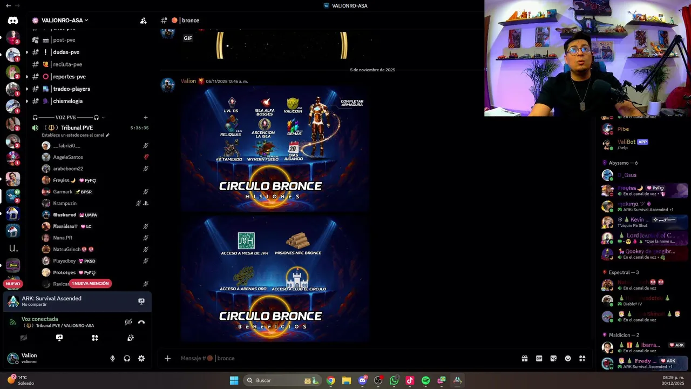The width and height of the screenshot is (691, 389).
Task: Click the taskbar Buscar search box
Action: pos(282,380)
